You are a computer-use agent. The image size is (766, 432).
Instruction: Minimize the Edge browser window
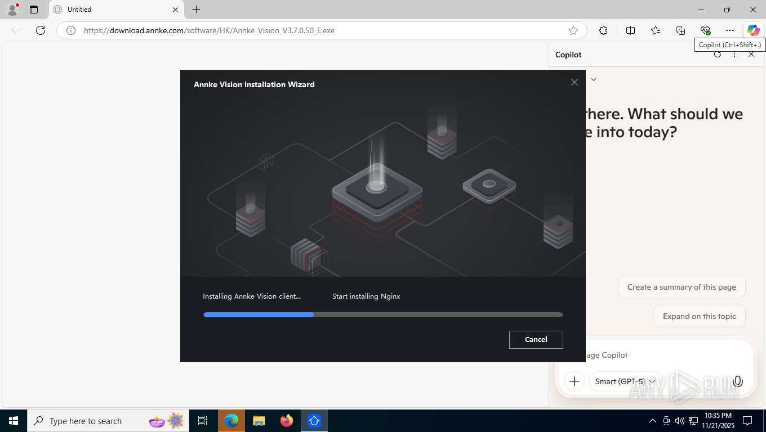coord(701,10)
